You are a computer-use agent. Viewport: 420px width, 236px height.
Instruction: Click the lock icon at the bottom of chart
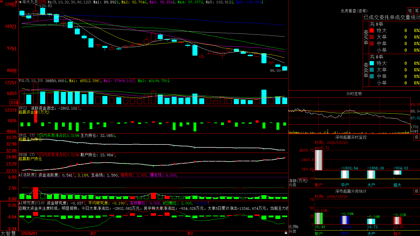pos(286,233)
